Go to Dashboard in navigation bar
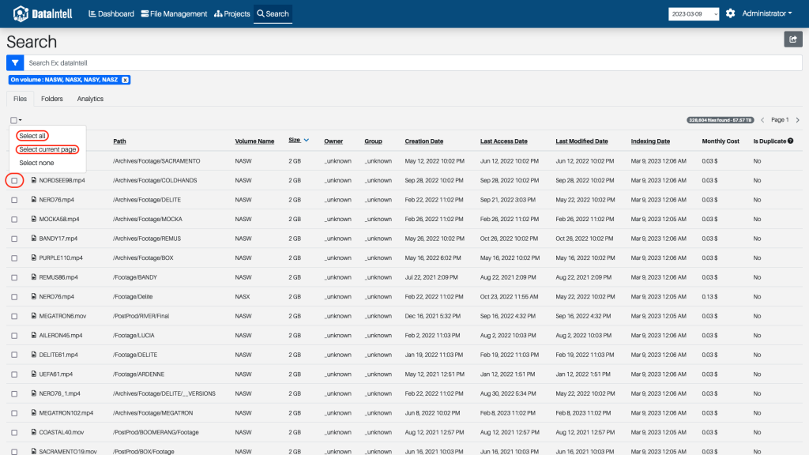Image resolution: width=809 pixels, height=455 pixels. tap(111, 14)
